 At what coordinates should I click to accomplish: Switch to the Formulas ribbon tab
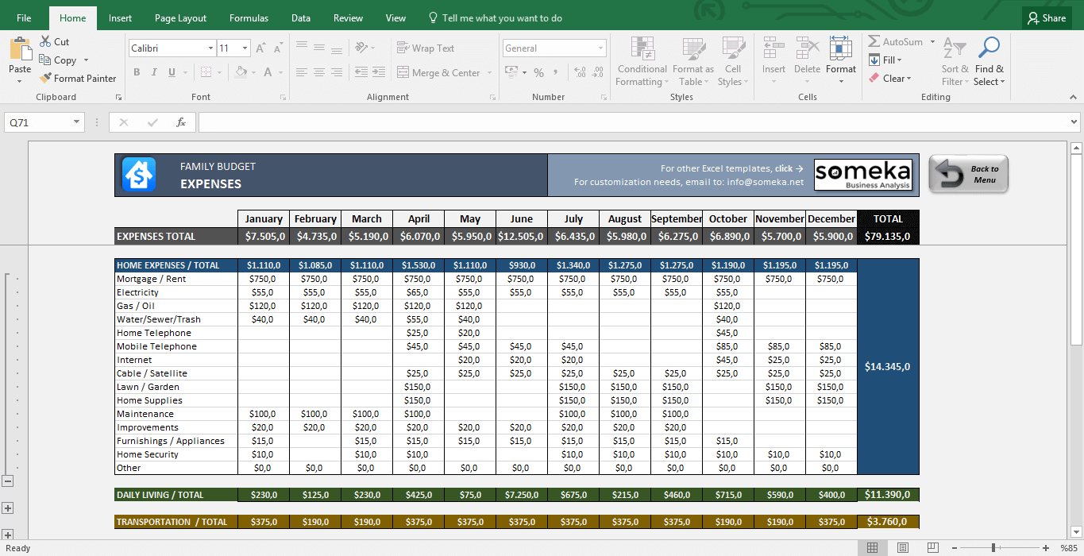click(248, 17)
